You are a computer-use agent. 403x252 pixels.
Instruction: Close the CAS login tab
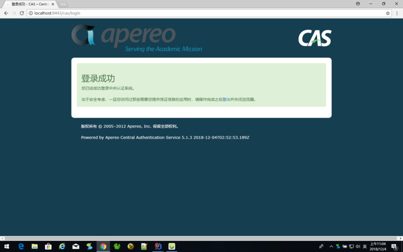pyautogui.click(x=53, y=5)
